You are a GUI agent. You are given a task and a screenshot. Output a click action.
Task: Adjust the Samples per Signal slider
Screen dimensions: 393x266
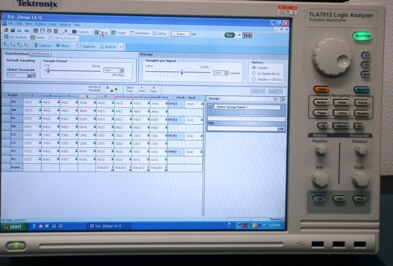pos(182,72)
